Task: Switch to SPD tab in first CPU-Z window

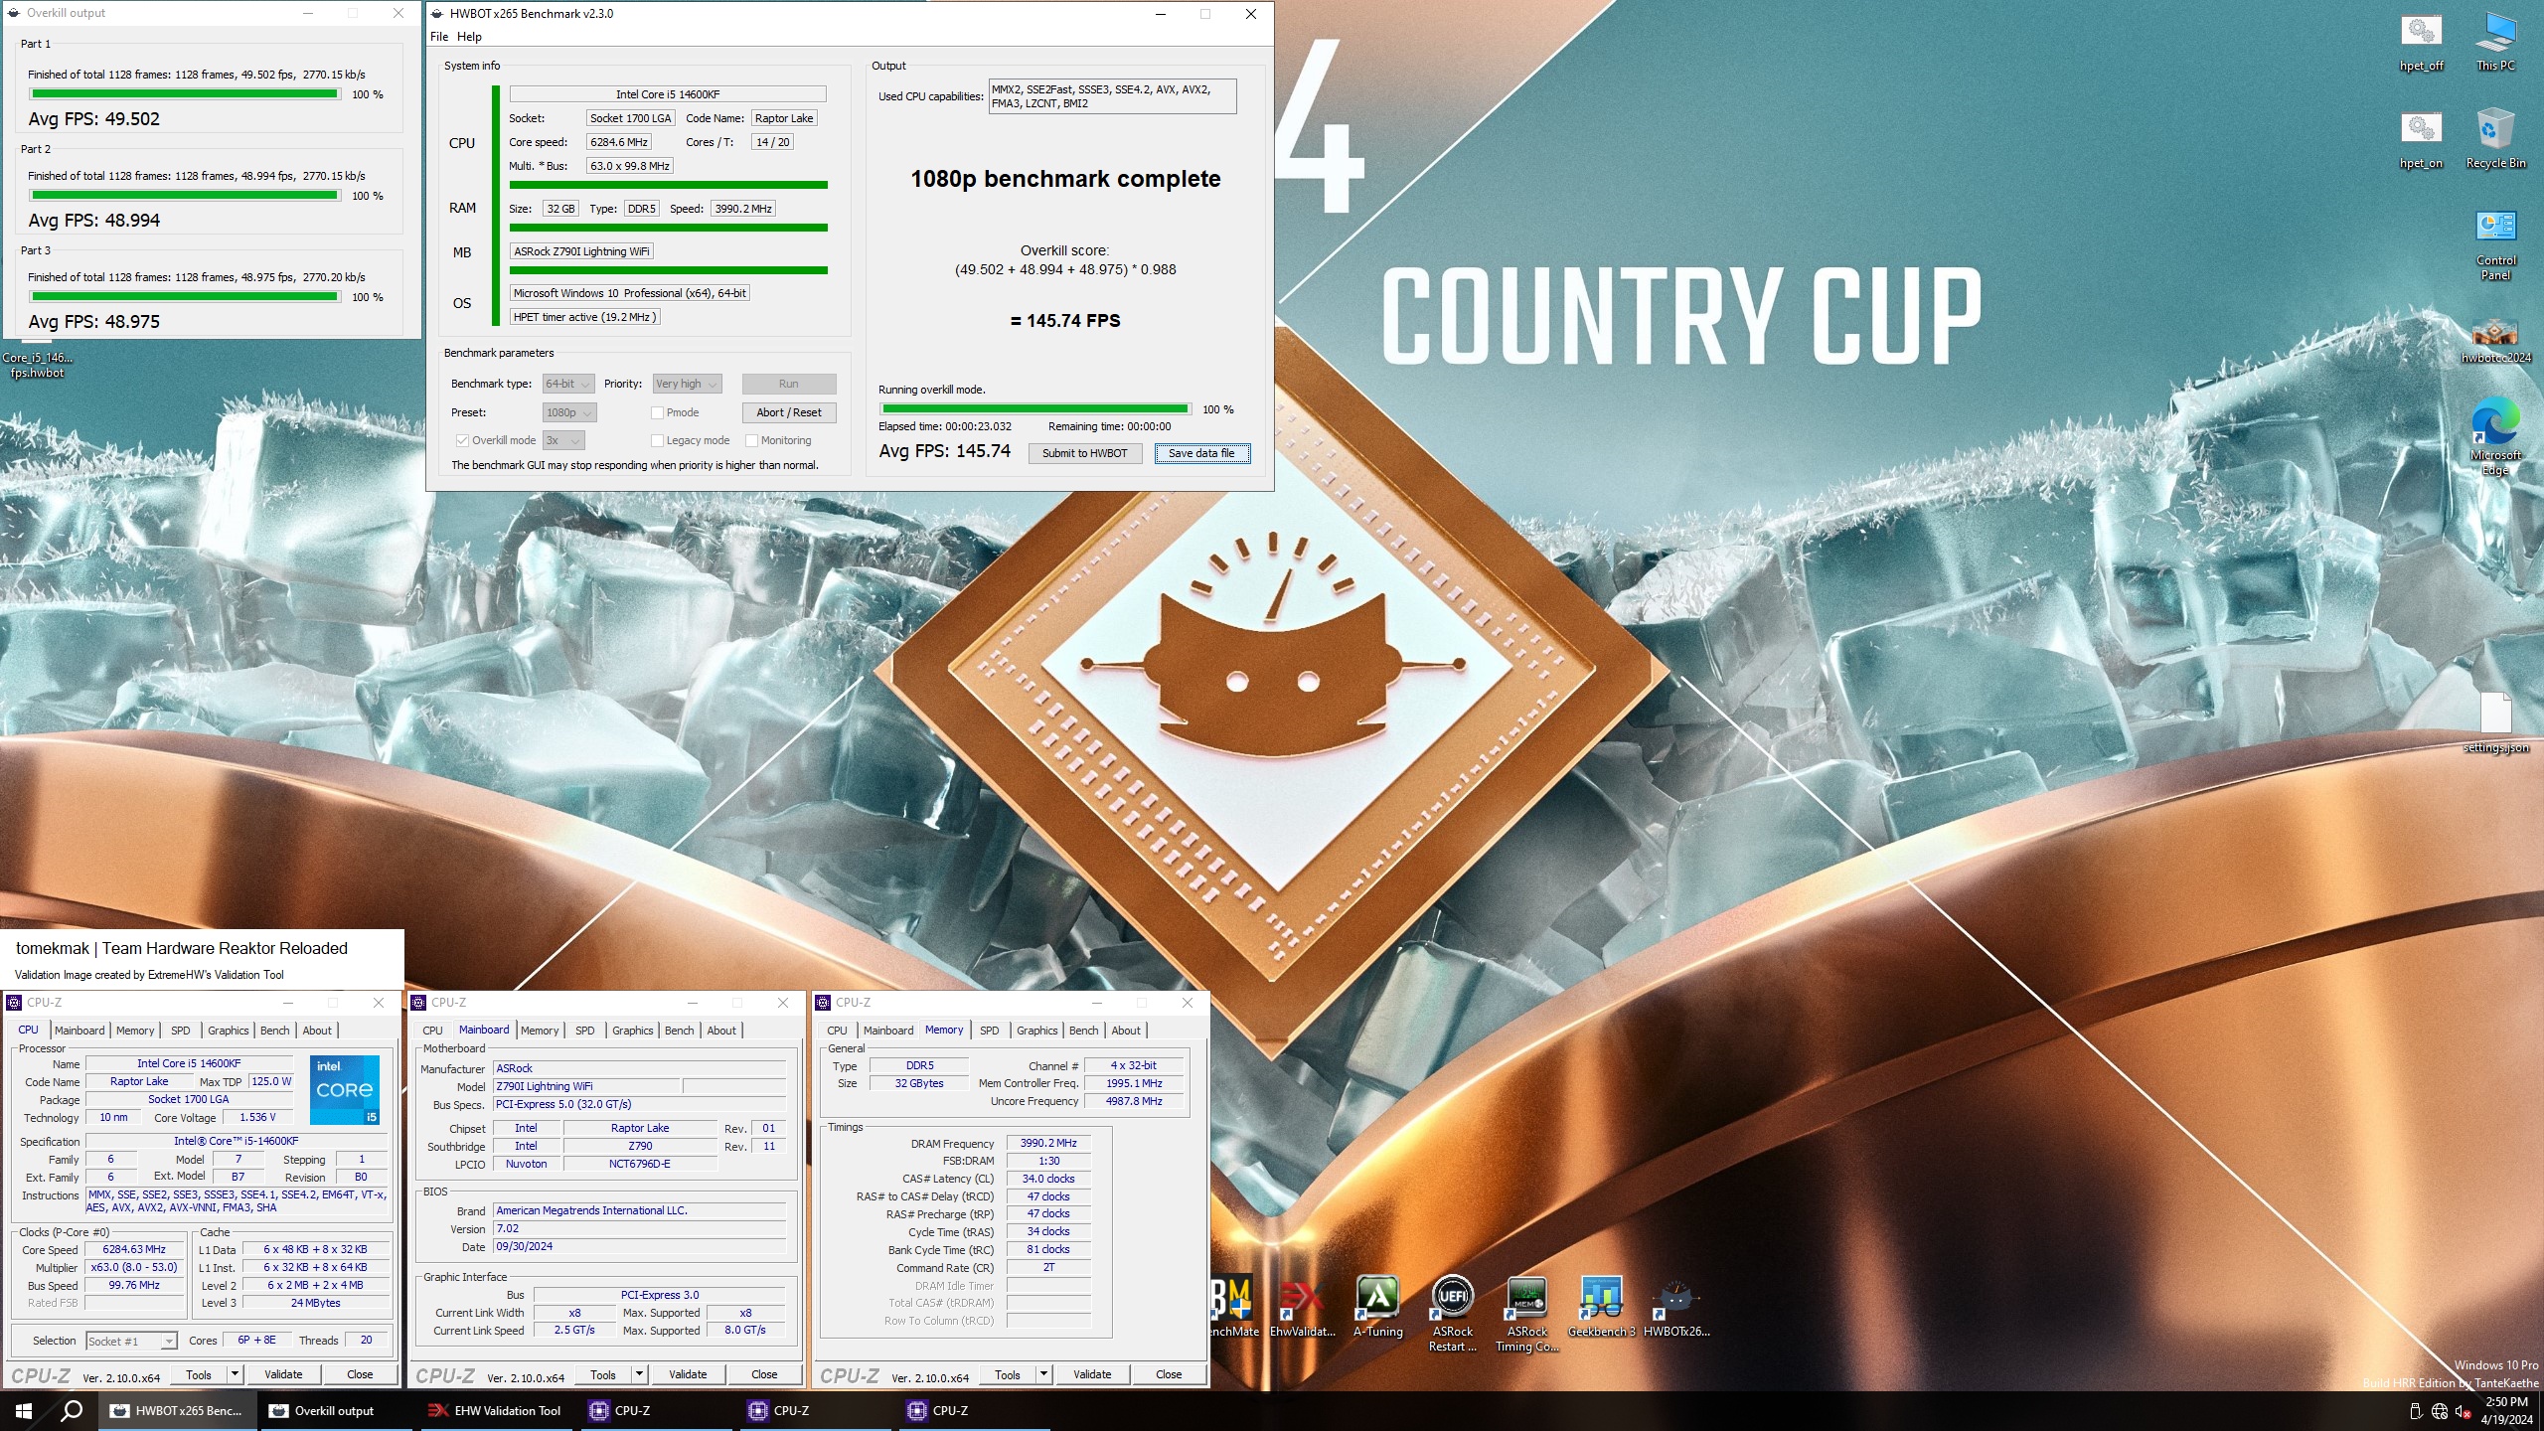Action: (x=180, y=1031)
